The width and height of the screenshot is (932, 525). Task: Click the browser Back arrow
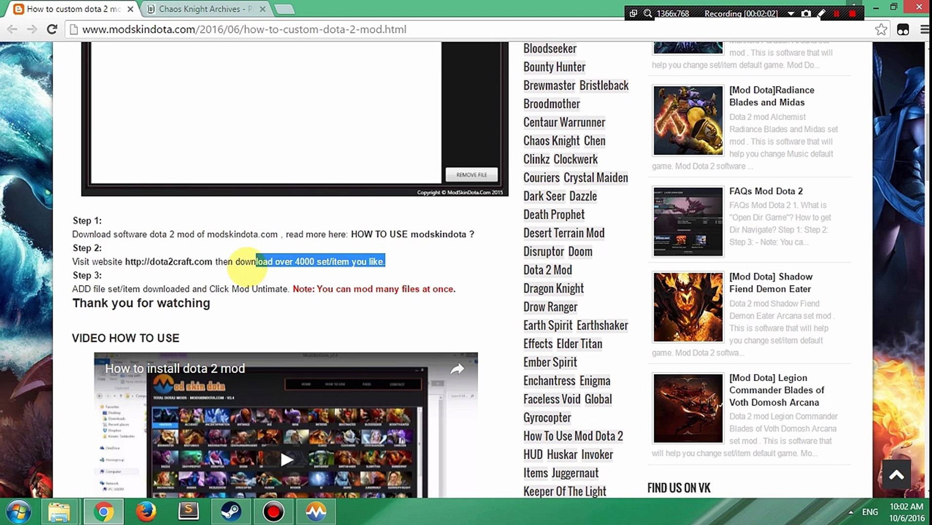pyautogui.click(x=13, y=29)
